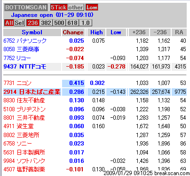Open the 6758 ソニー symbol link
The image size is (190, 176).
(17, 144)
